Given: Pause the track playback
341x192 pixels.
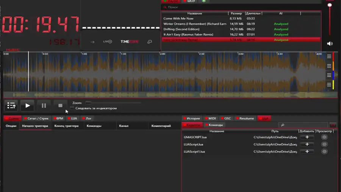Looking at the screenshot, I should click(x=44, y=106).
